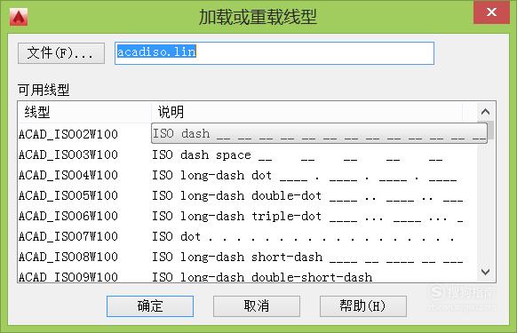517x333 pixels.
Task: Click the AutoCAD logo icon in title bar
Action: pos(19,17)
